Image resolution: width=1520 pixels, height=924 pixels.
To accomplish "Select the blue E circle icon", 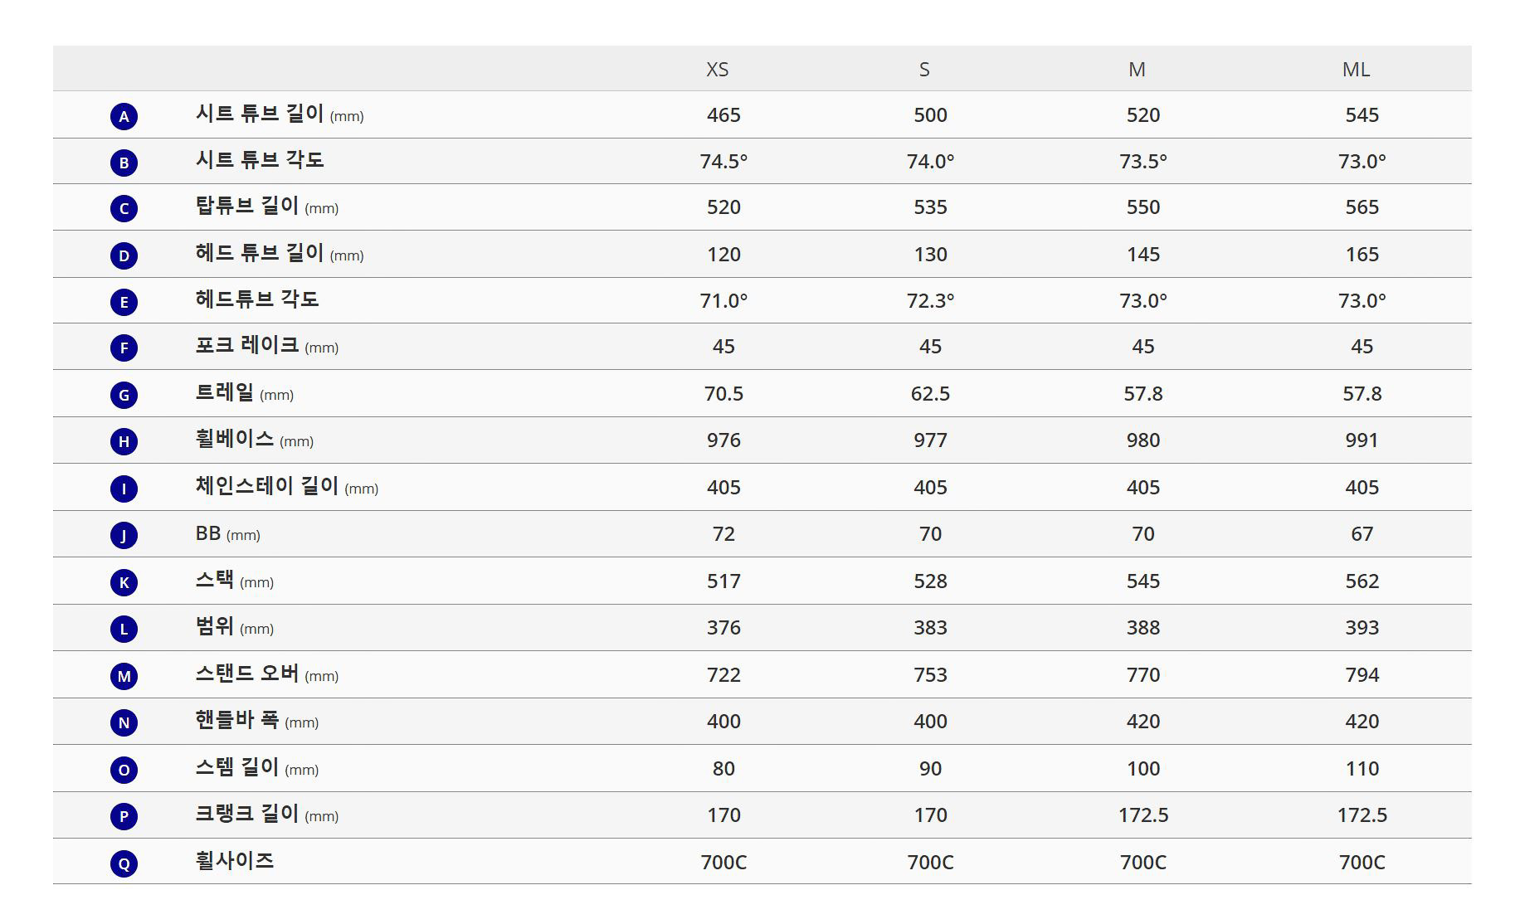I will (124, 302).
